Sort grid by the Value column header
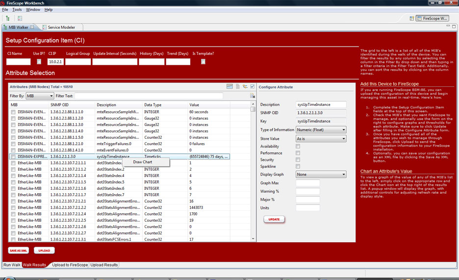The image size is (459, 280). (209, 105)
